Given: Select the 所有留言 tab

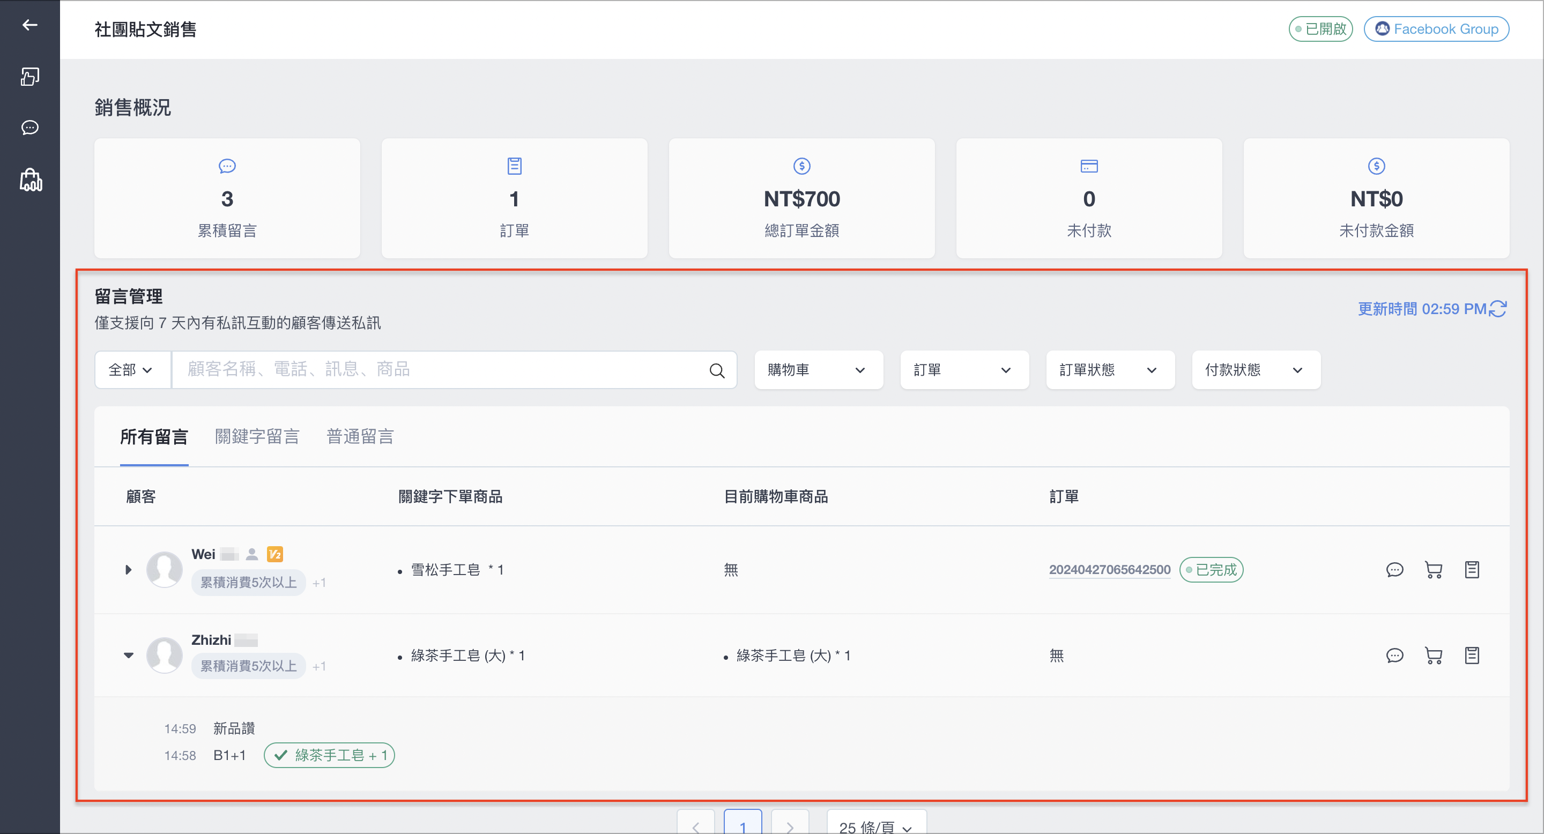Looking at the screenshot, I should coord(154,437).
